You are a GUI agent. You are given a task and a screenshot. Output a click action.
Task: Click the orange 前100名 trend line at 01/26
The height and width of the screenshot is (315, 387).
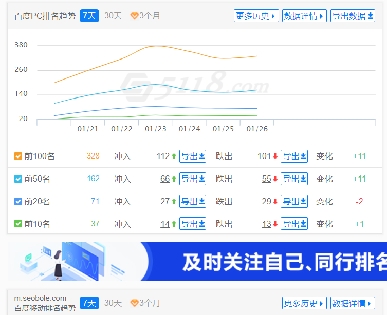[x=257, y=56]
